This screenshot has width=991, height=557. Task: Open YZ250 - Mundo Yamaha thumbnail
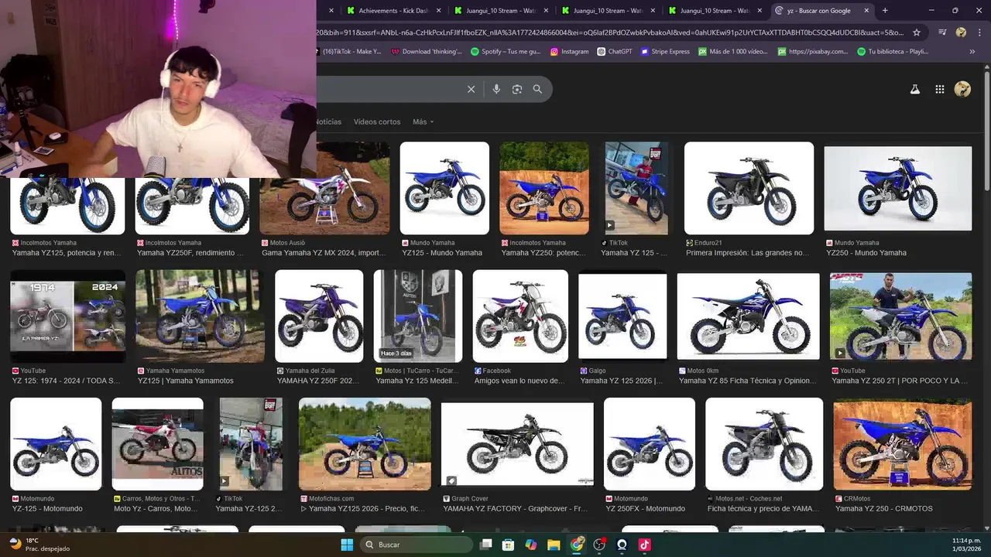pos(898,189)
